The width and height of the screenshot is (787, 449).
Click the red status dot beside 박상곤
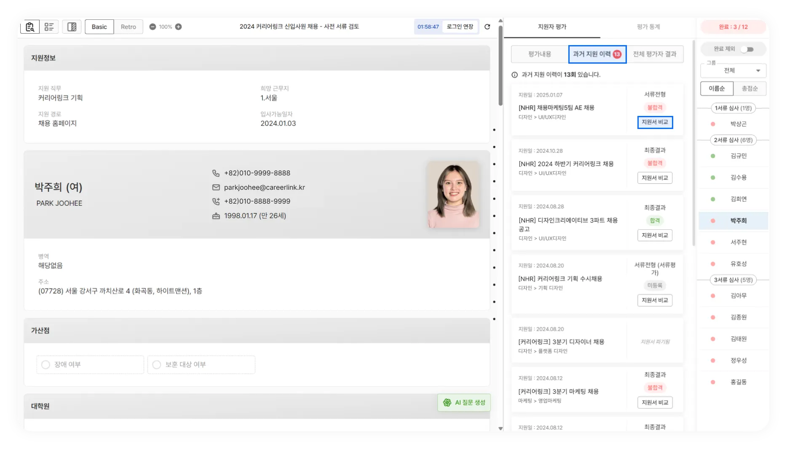pos(713,124)
